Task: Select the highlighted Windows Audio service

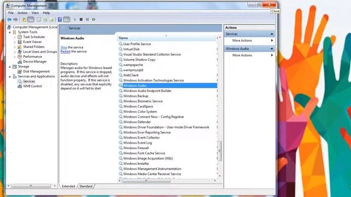Action: [168, 85]
